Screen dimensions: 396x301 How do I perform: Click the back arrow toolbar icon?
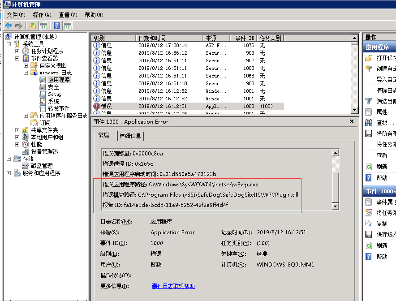9,26
